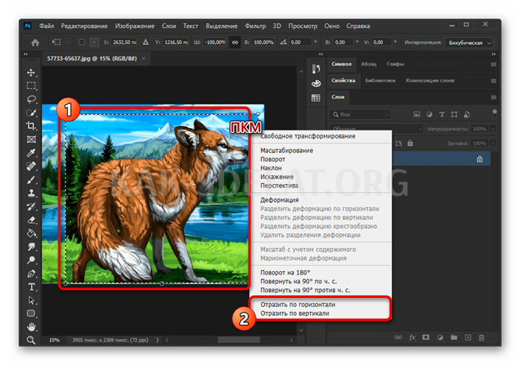Create a new layer
Image resolution: width=520 pixels, height=365 pixels.
pyautogui.click(x=468, y=338)
